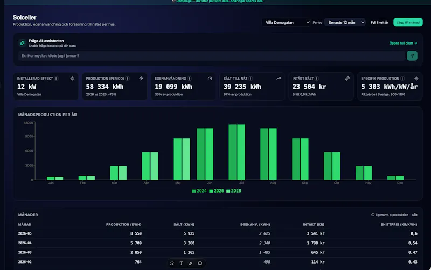Focus the AI assistant question input field
The height and width of the screenshot is (270, 431).
point(212,56)
